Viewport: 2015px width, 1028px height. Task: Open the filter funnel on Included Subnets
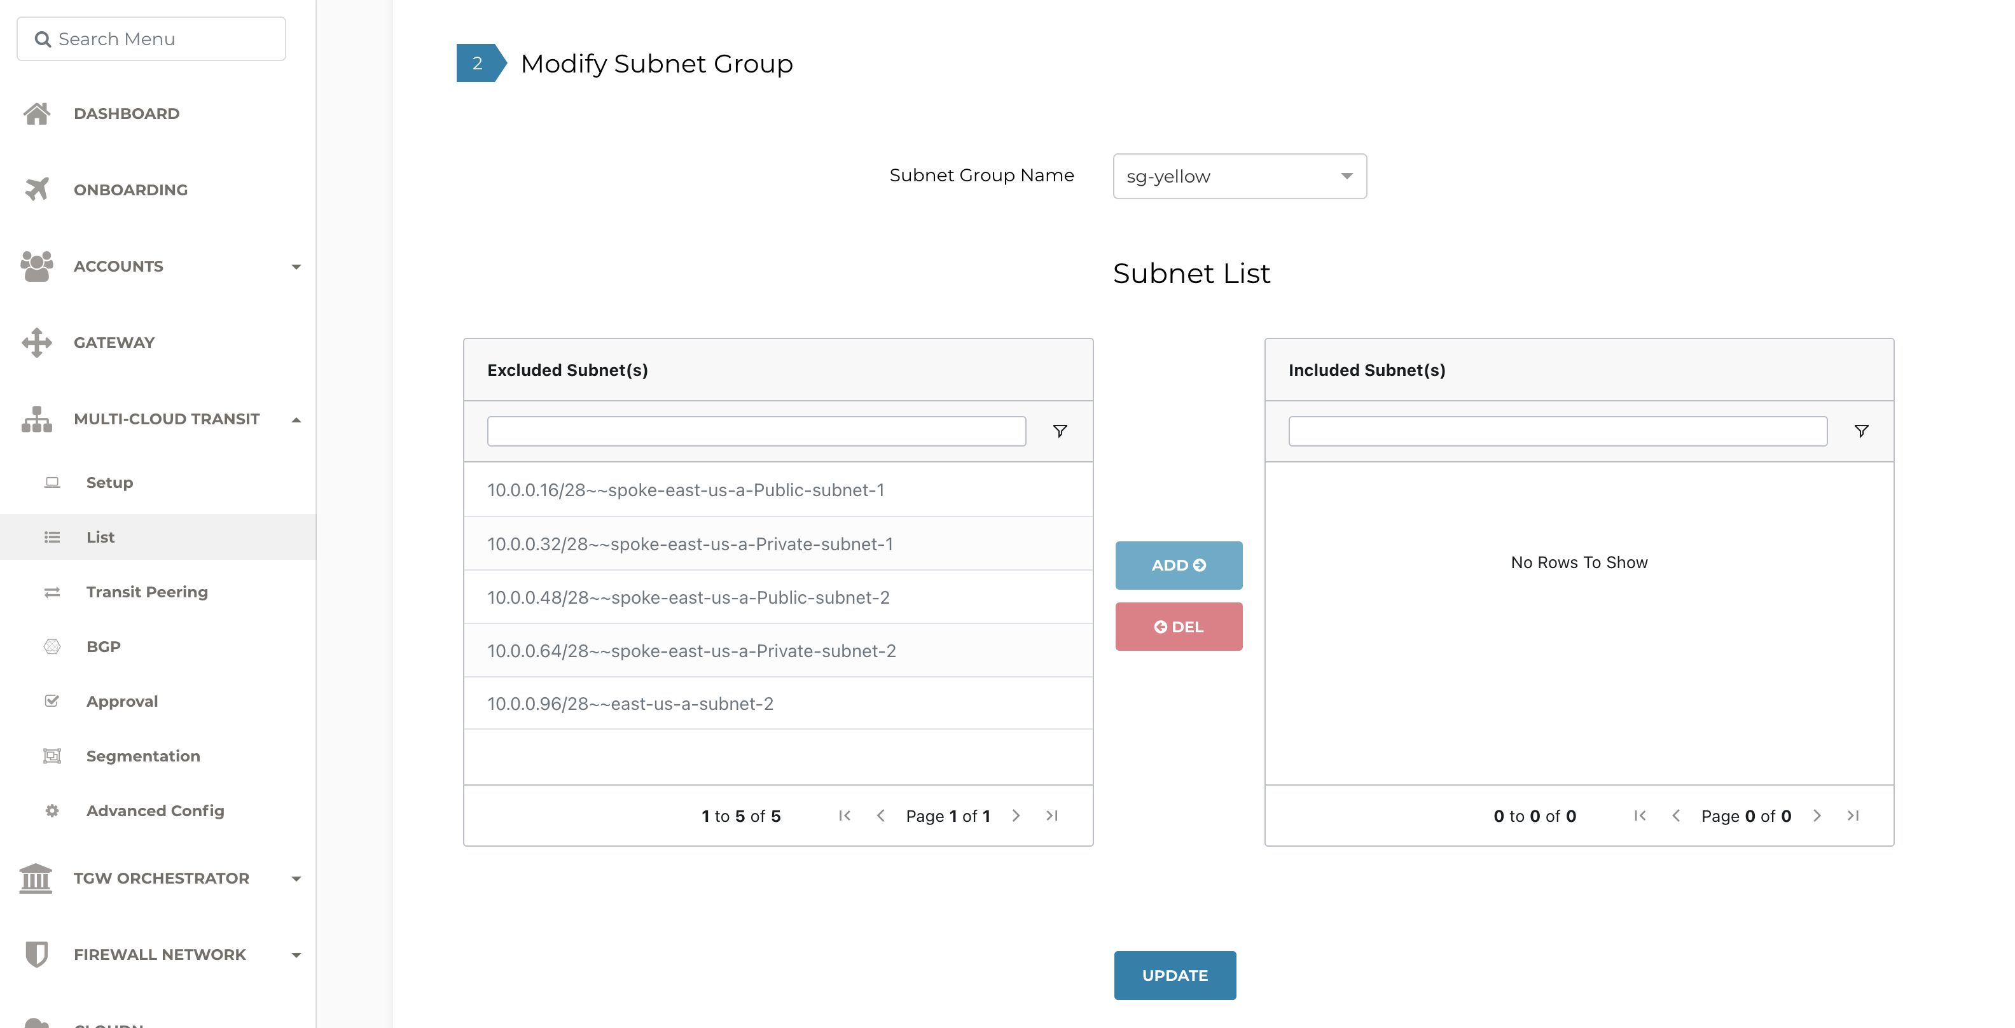point(1862,430)
